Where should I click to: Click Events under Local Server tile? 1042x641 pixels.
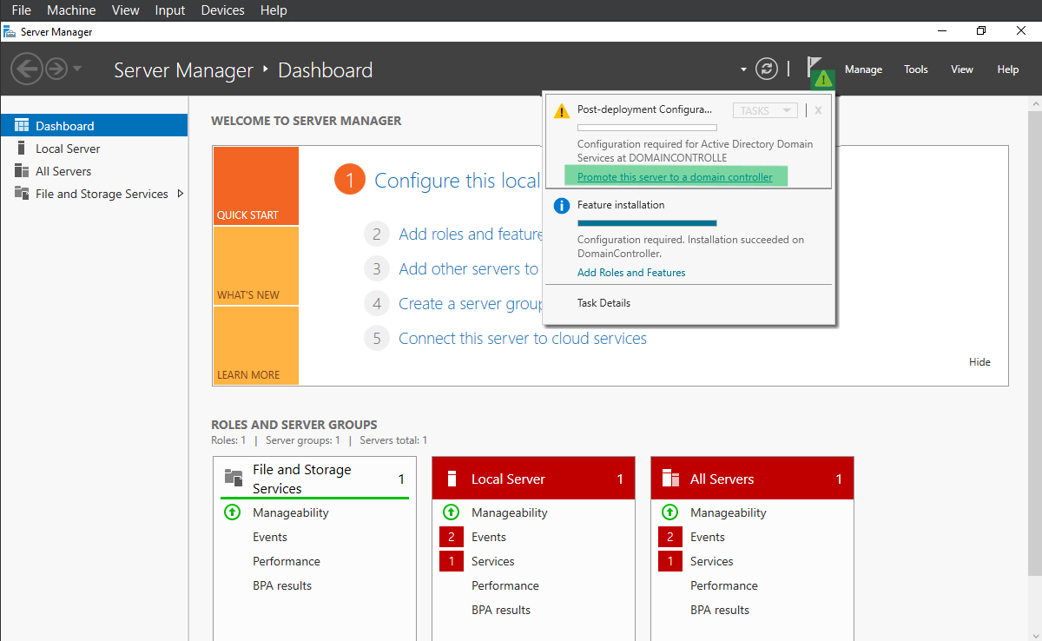489,537
